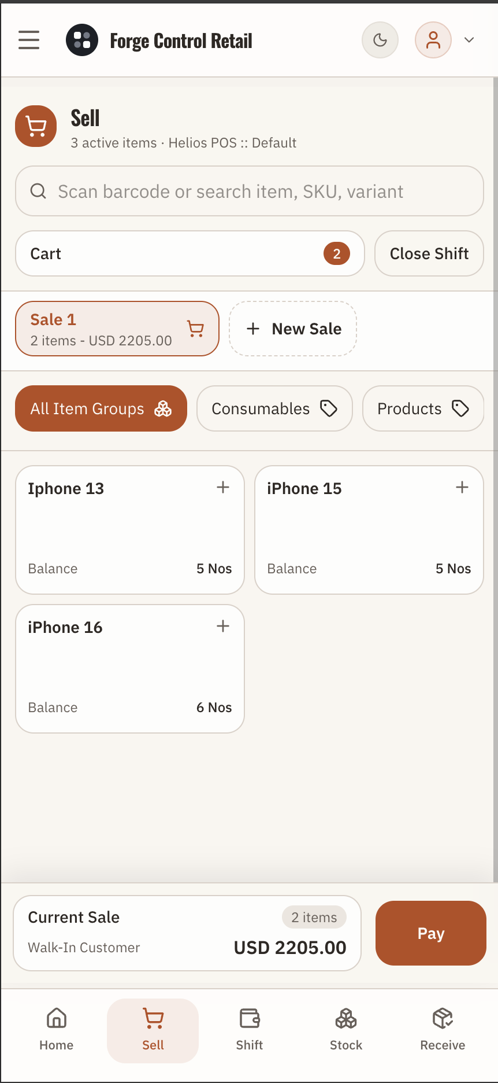
Task: Click the 5 Nos balance on iPhone 15
Action: click(453, 569)
